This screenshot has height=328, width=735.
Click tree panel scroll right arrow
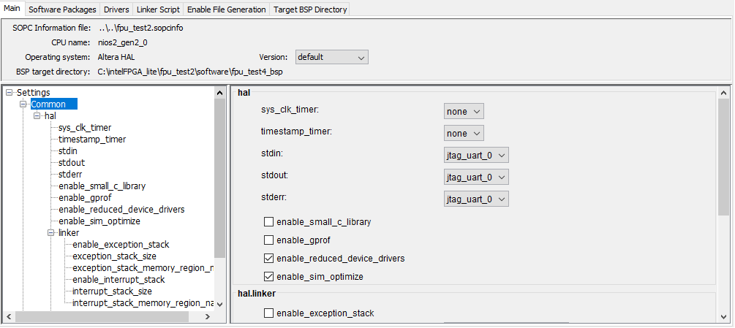pyautogui.click(x=208, y=317)
